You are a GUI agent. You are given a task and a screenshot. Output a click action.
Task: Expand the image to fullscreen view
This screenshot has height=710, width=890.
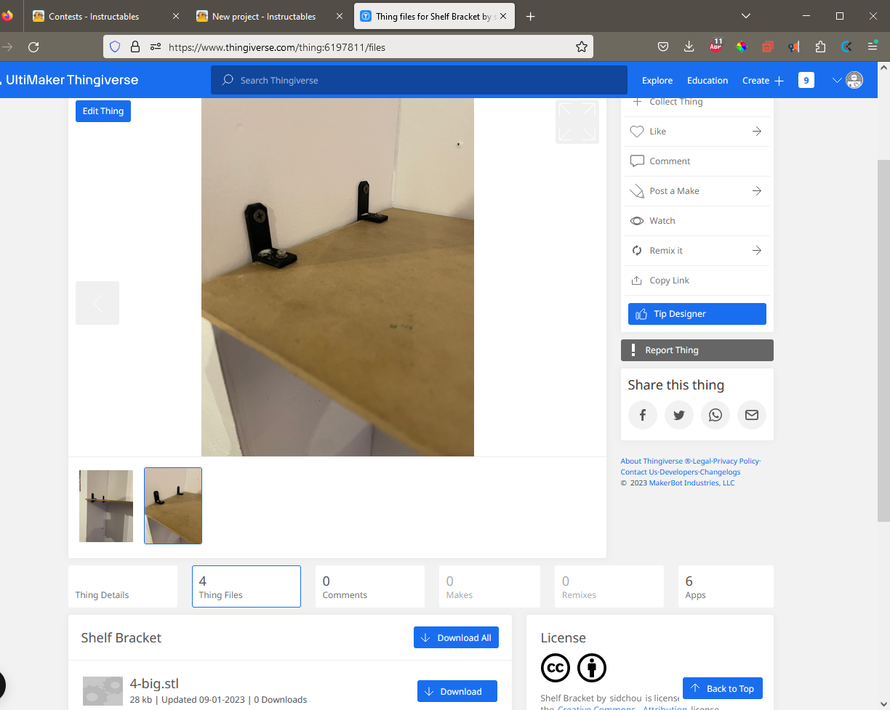pos(577,121)
